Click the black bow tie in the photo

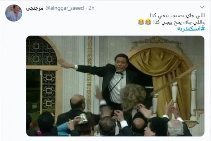120,73
